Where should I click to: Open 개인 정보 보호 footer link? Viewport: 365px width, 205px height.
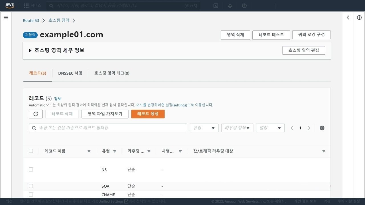[x=305, y=201]
